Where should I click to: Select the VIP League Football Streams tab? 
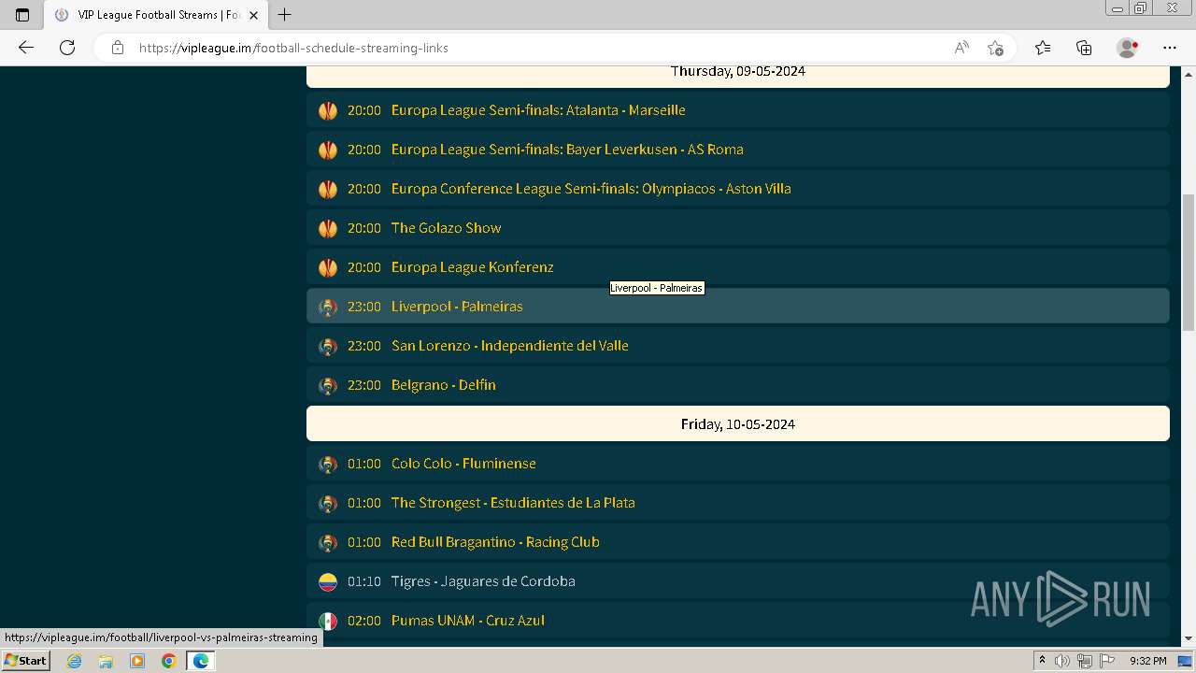pyautogui.click(x=155, y=15)
